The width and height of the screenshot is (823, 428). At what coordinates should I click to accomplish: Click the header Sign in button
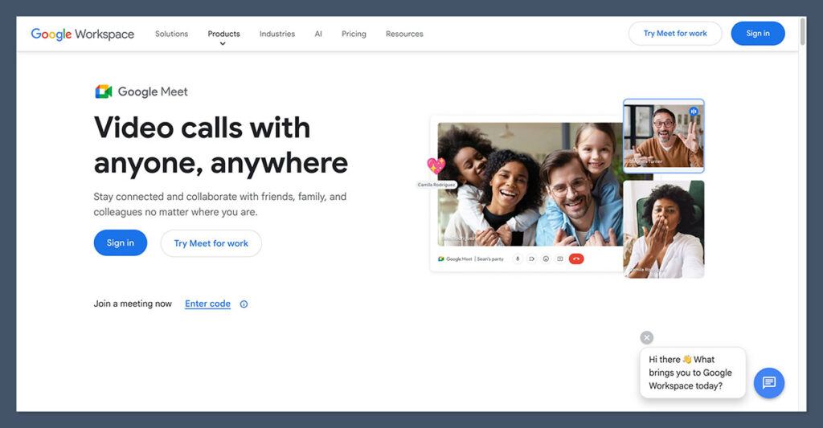tap(758, 34)
